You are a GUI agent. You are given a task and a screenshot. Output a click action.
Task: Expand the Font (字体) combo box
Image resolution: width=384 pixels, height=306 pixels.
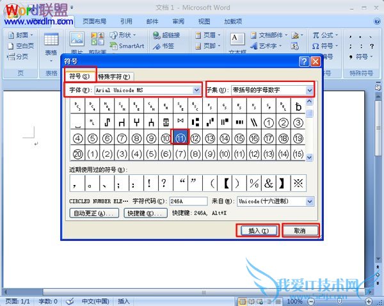(x=196, y=90)
